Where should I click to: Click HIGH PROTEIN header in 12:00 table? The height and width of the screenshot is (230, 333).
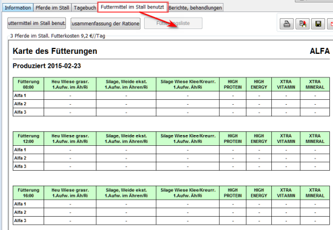coord(232,139)
